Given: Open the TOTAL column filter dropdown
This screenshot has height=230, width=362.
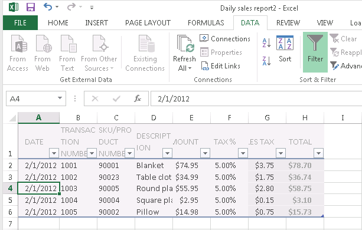Looking at the screenshot, I should (318, 153).
